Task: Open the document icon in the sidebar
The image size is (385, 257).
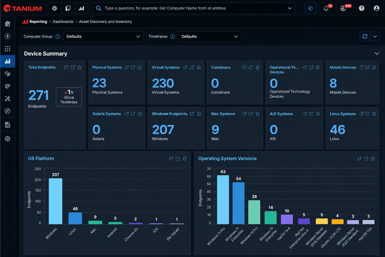Action: tap(8, 125)
